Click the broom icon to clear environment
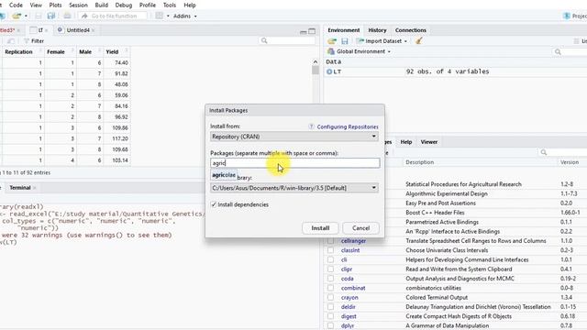This screenshot has height=330, width=587. coord(419,40)
